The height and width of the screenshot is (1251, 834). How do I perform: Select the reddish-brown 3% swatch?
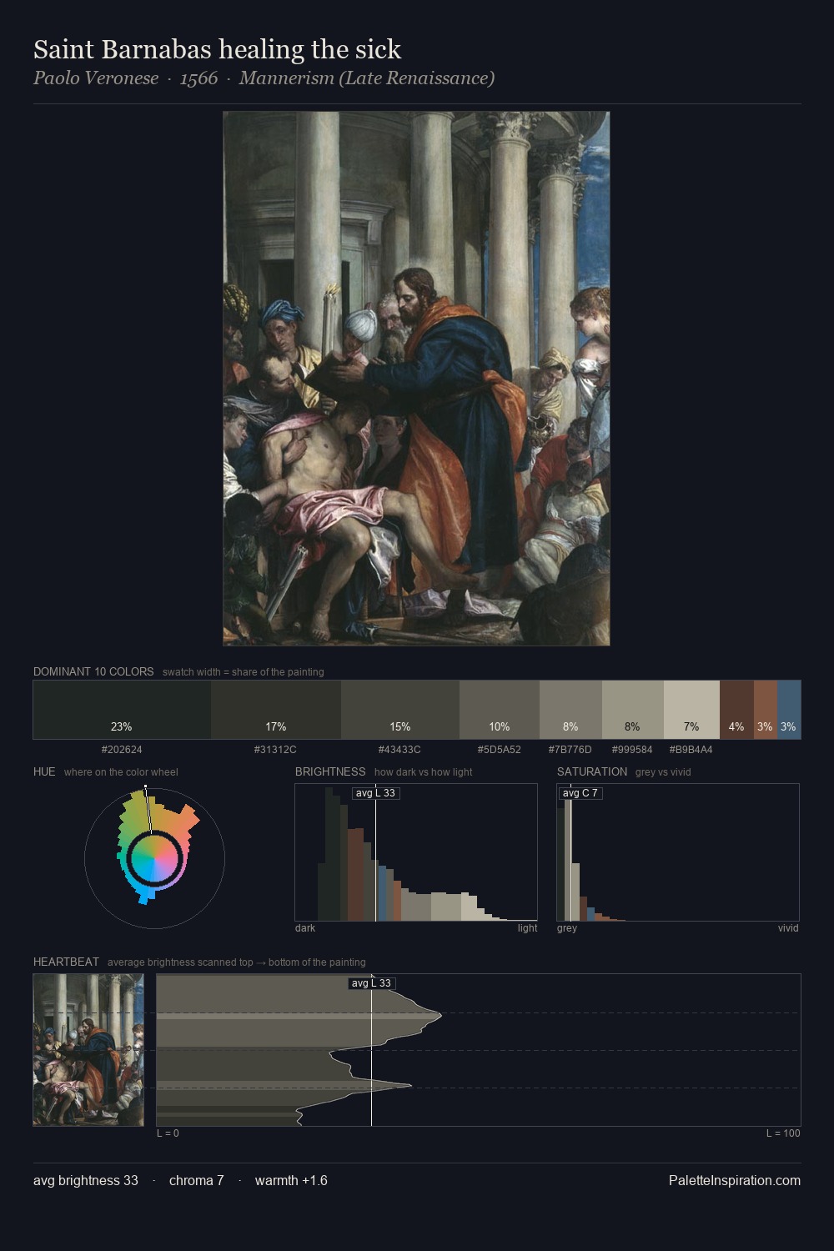766,710
